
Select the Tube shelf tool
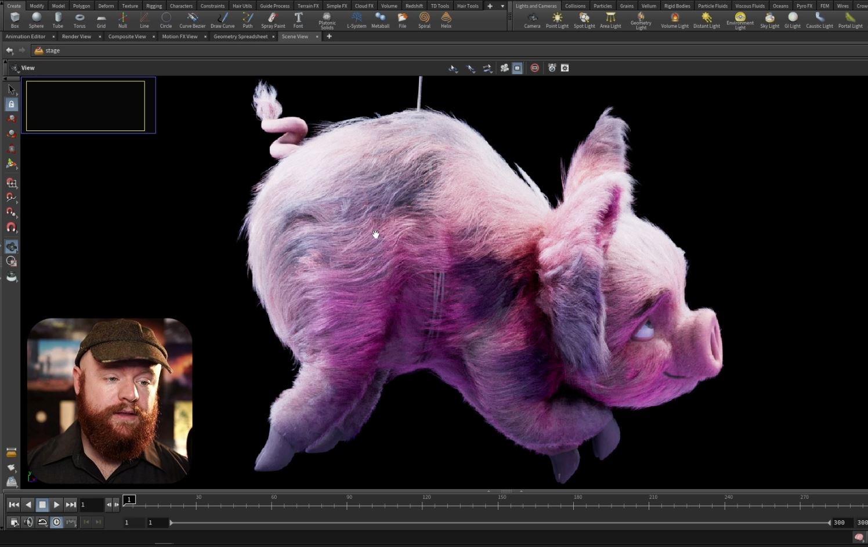pyautogui.click(x=58, y=20)
